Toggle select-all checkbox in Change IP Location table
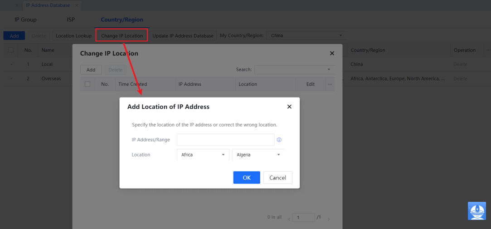491x229 pixels. click(88, 84)
